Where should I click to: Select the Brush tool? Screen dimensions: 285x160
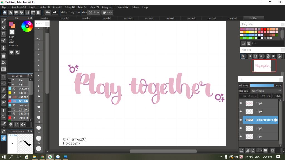pyautogui.click(x=3, y=21)
